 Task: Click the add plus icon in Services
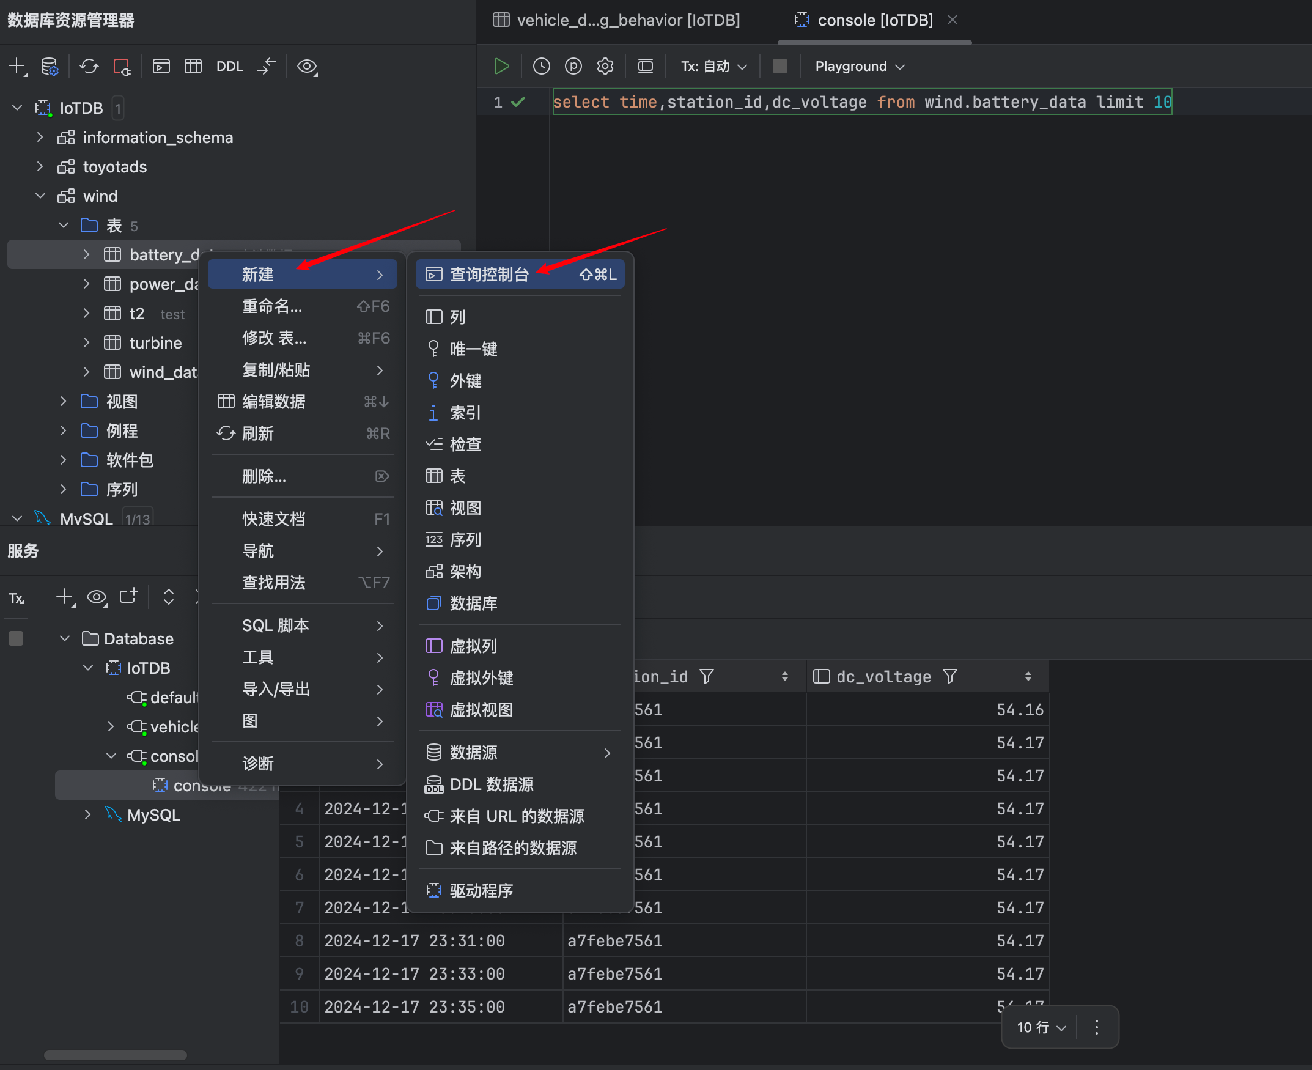click(x=64, y=597)
